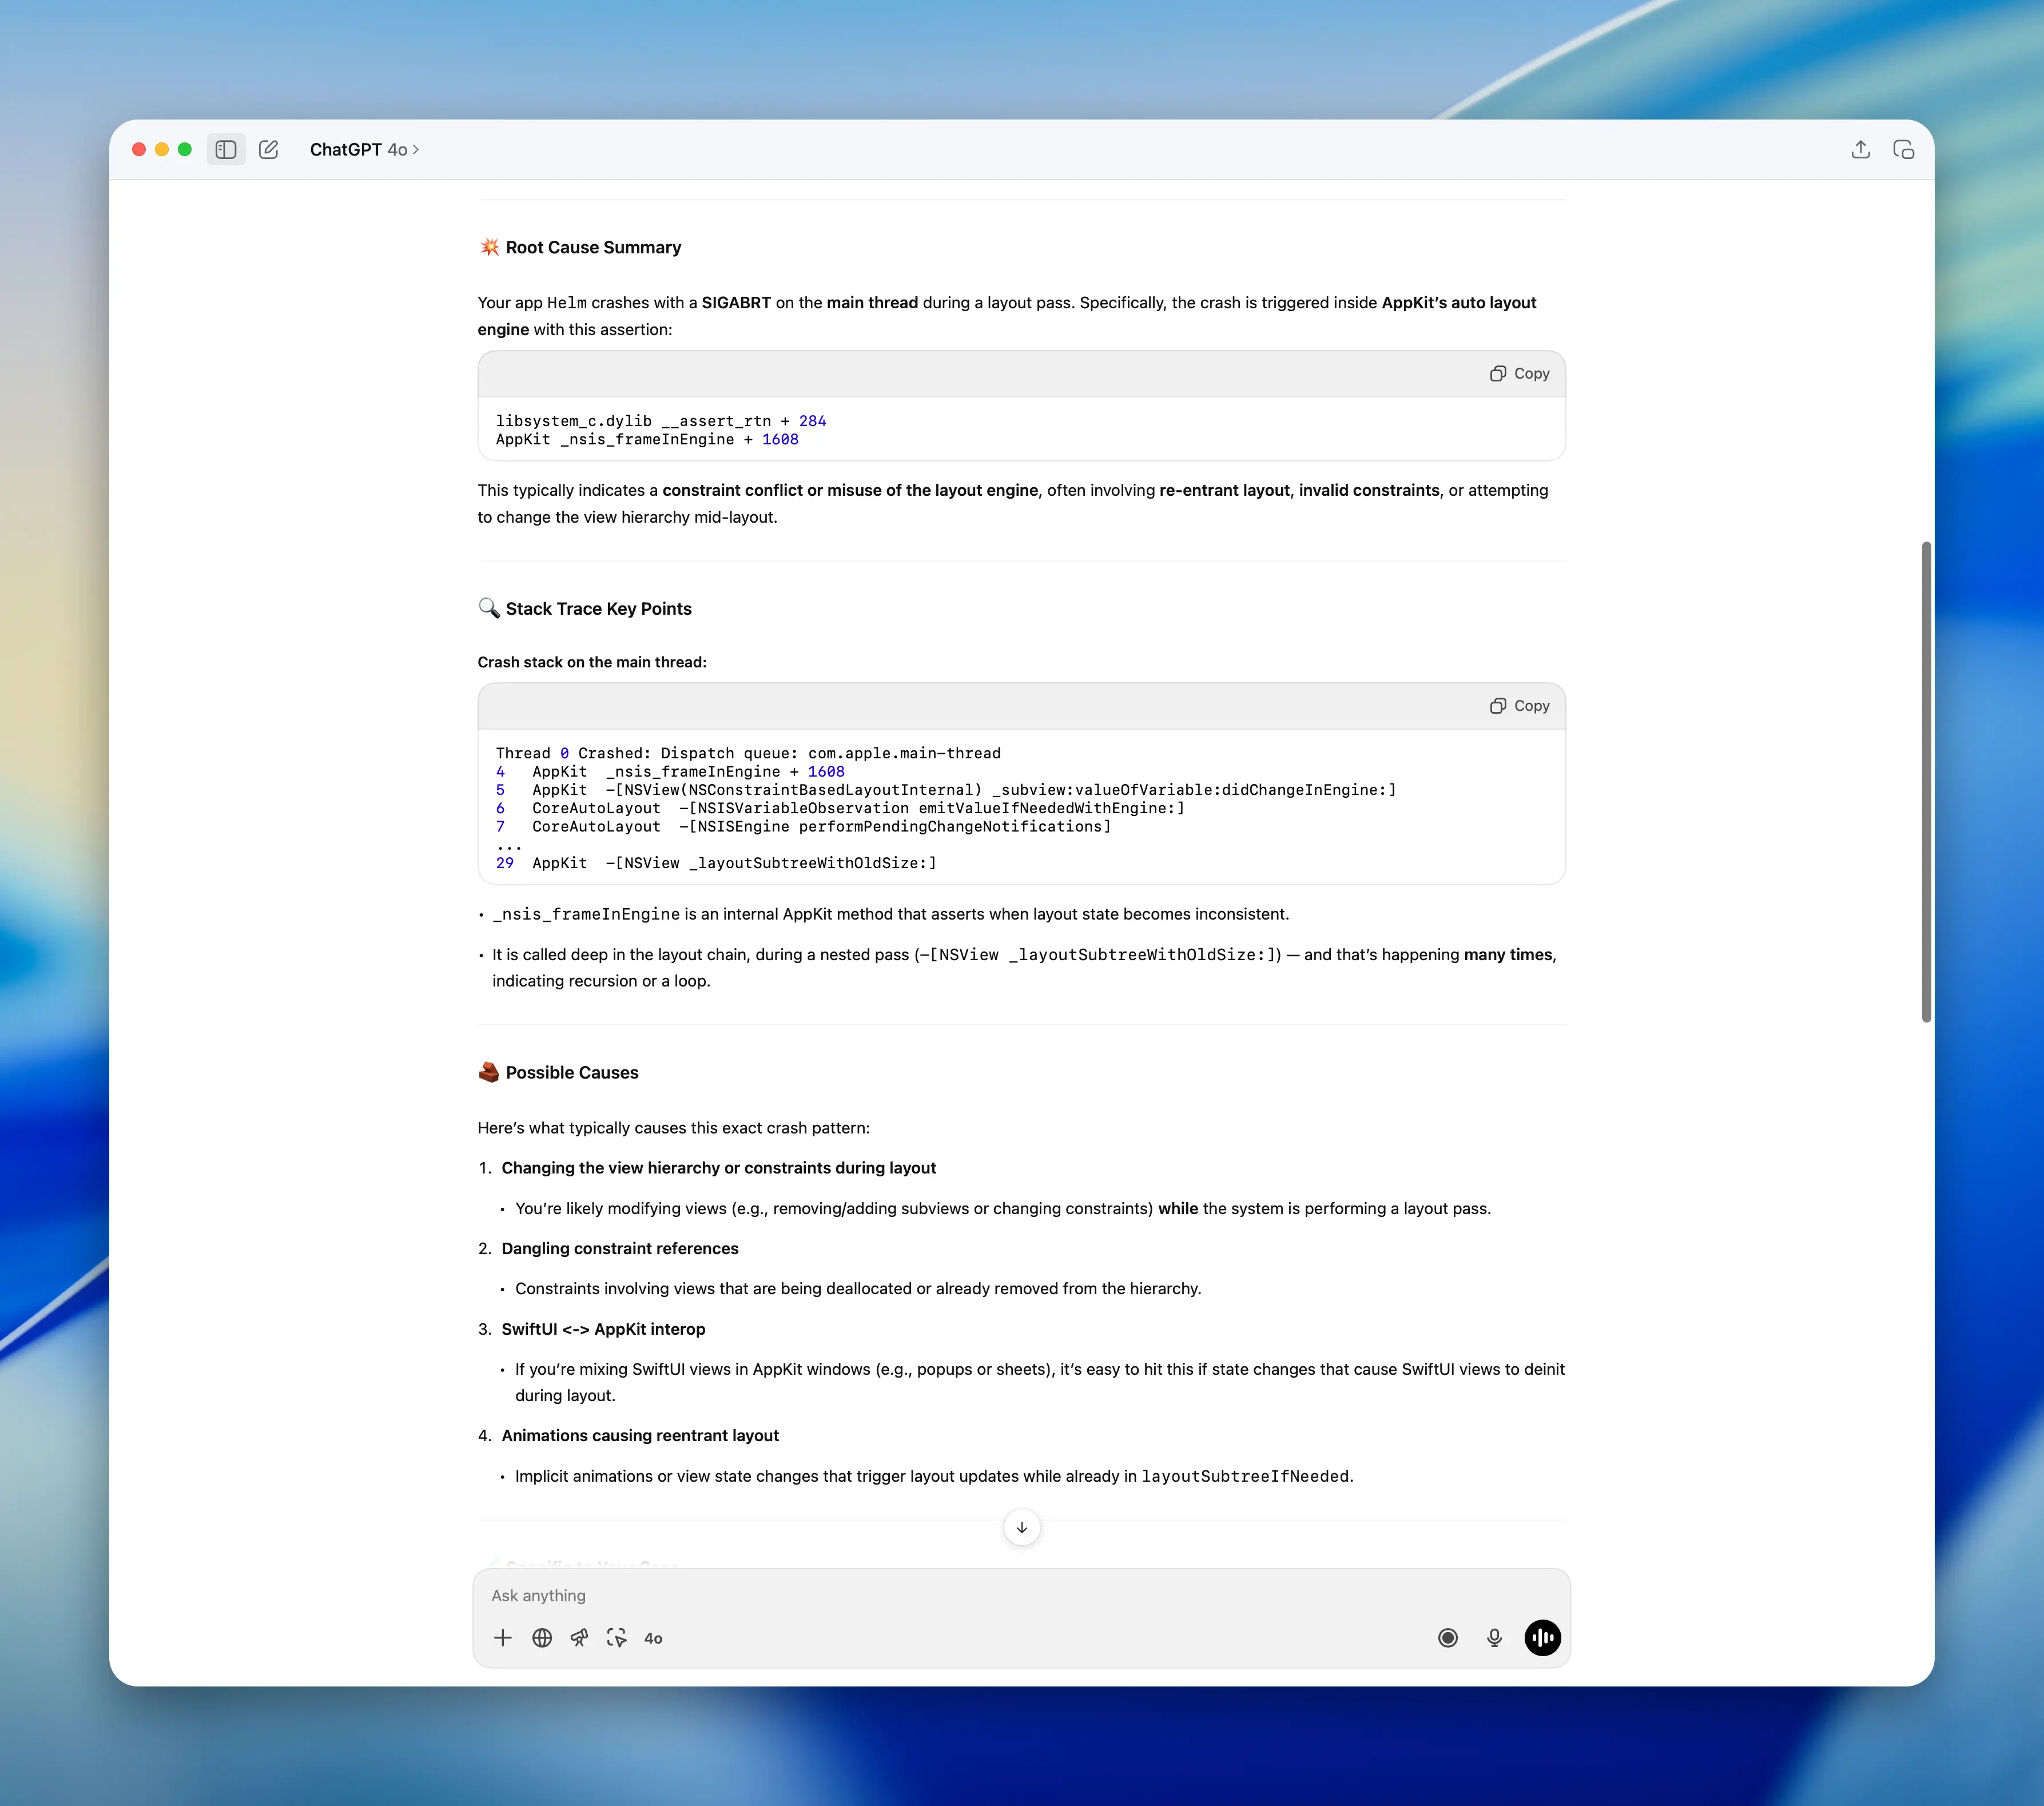
Task: Click the collision emoji beside Root Cause Summary
Action: pos(489,247)
